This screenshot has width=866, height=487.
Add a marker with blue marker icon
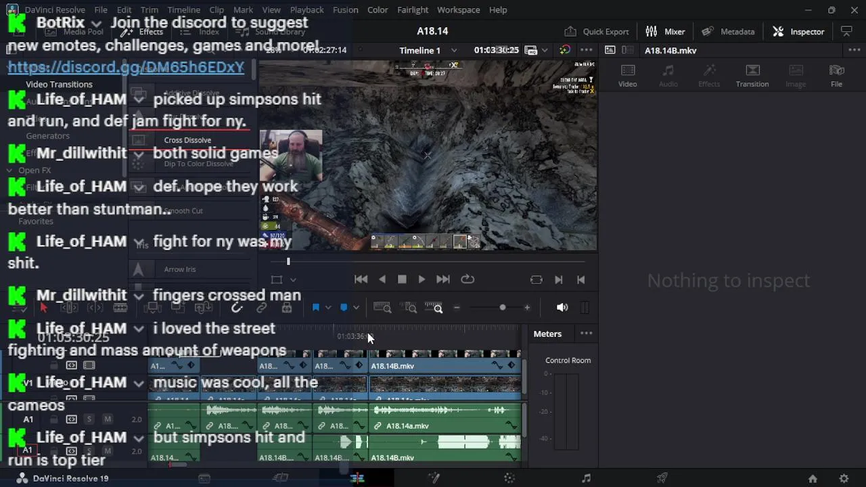click(344, 308)
